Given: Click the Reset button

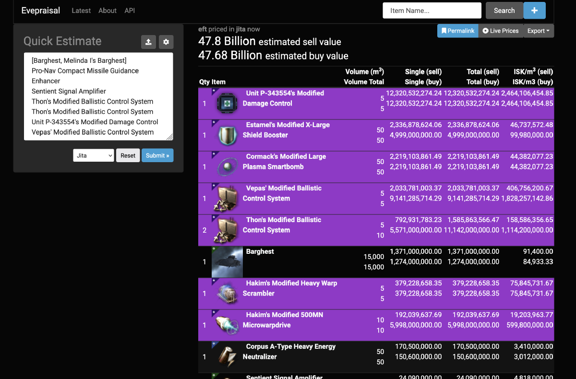Looking at the screenshot, I should (x=128, y=155).
